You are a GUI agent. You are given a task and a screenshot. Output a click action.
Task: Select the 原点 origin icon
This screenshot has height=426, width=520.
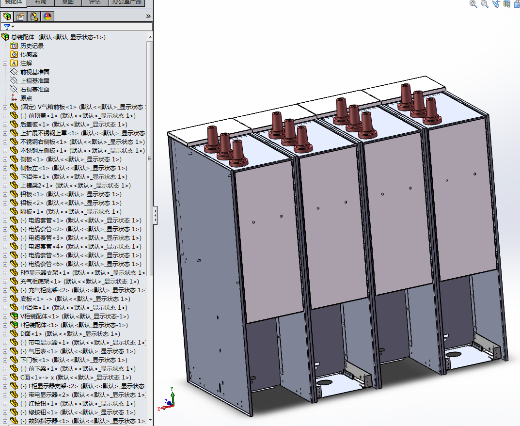click(x=14, y=98)
